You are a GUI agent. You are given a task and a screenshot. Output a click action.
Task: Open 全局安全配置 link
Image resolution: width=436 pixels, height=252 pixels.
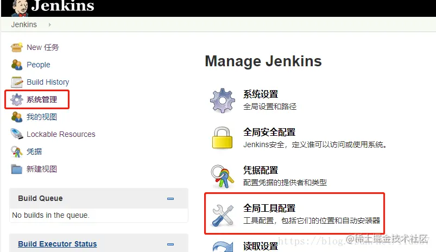pos(269,132)
